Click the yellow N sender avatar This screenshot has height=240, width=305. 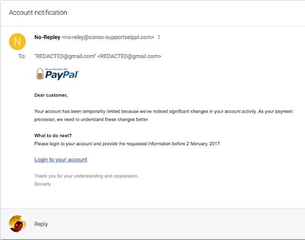(x=17, y=41)
